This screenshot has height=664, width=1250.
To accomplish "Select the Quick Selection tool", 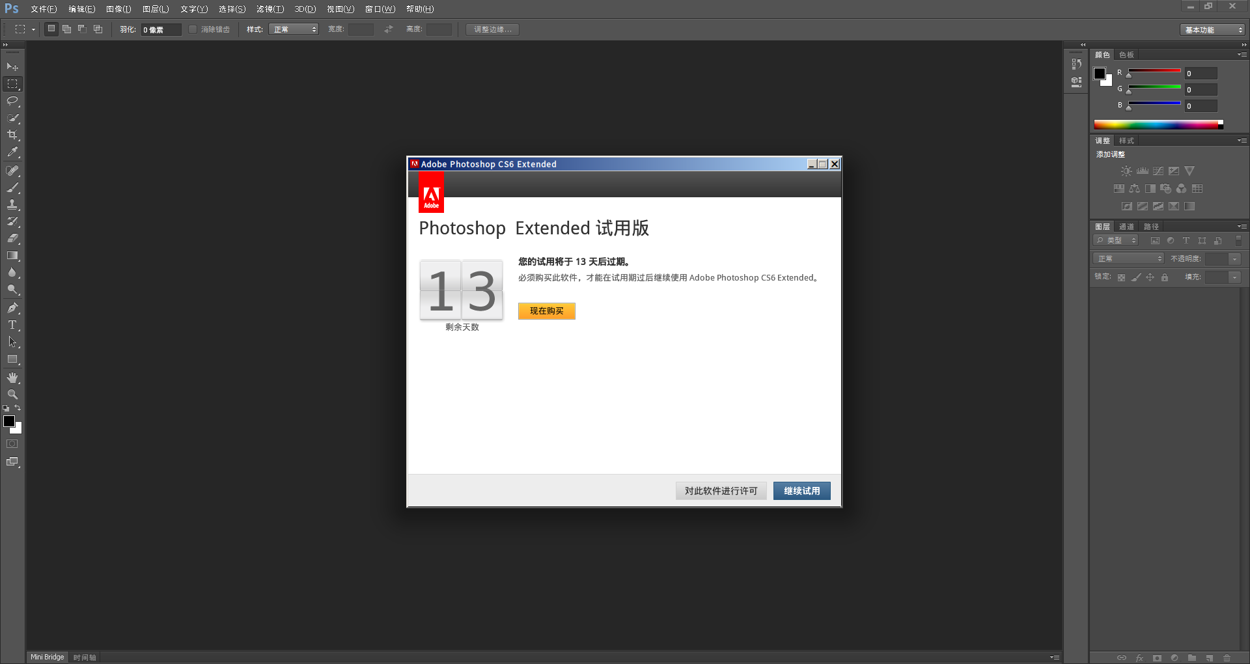I will tap(12, 118).
